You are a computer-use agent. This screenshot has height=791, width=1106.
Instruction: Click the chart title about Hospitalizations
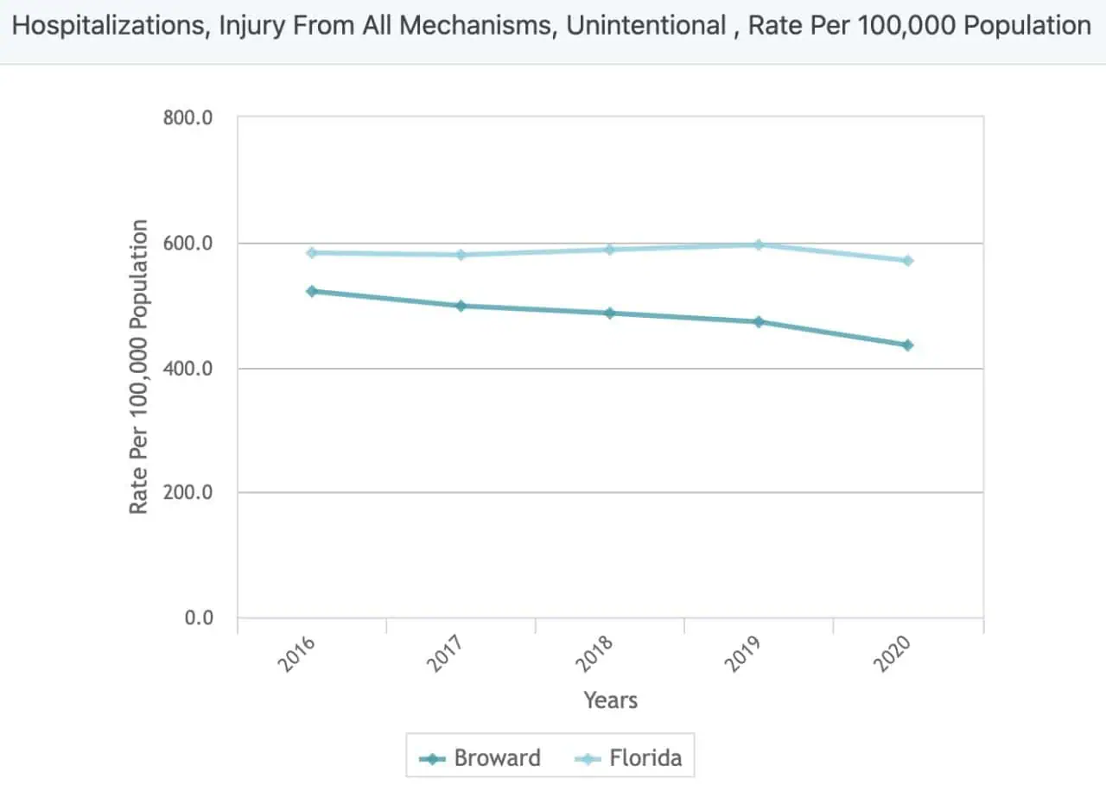551,26
